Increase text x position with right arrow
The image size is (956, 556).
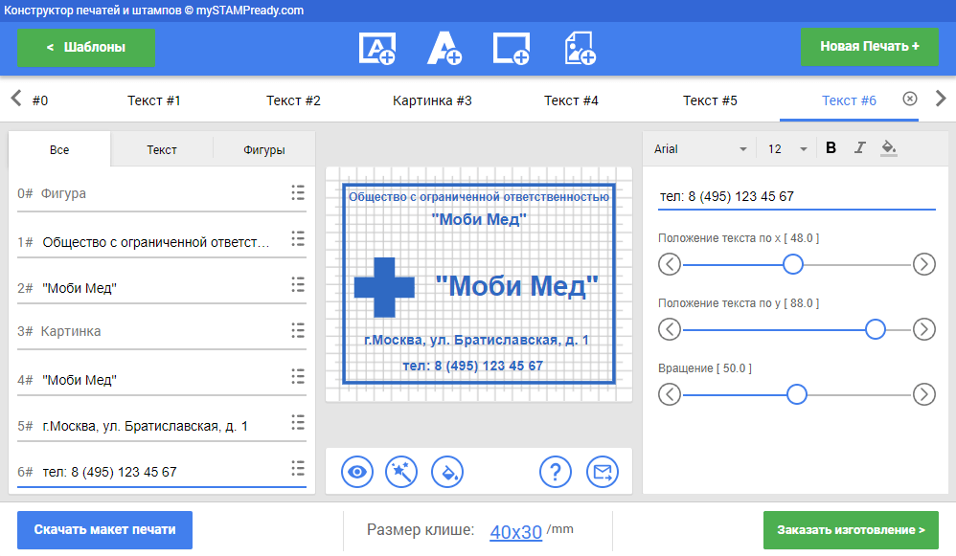tap(924, 264)
